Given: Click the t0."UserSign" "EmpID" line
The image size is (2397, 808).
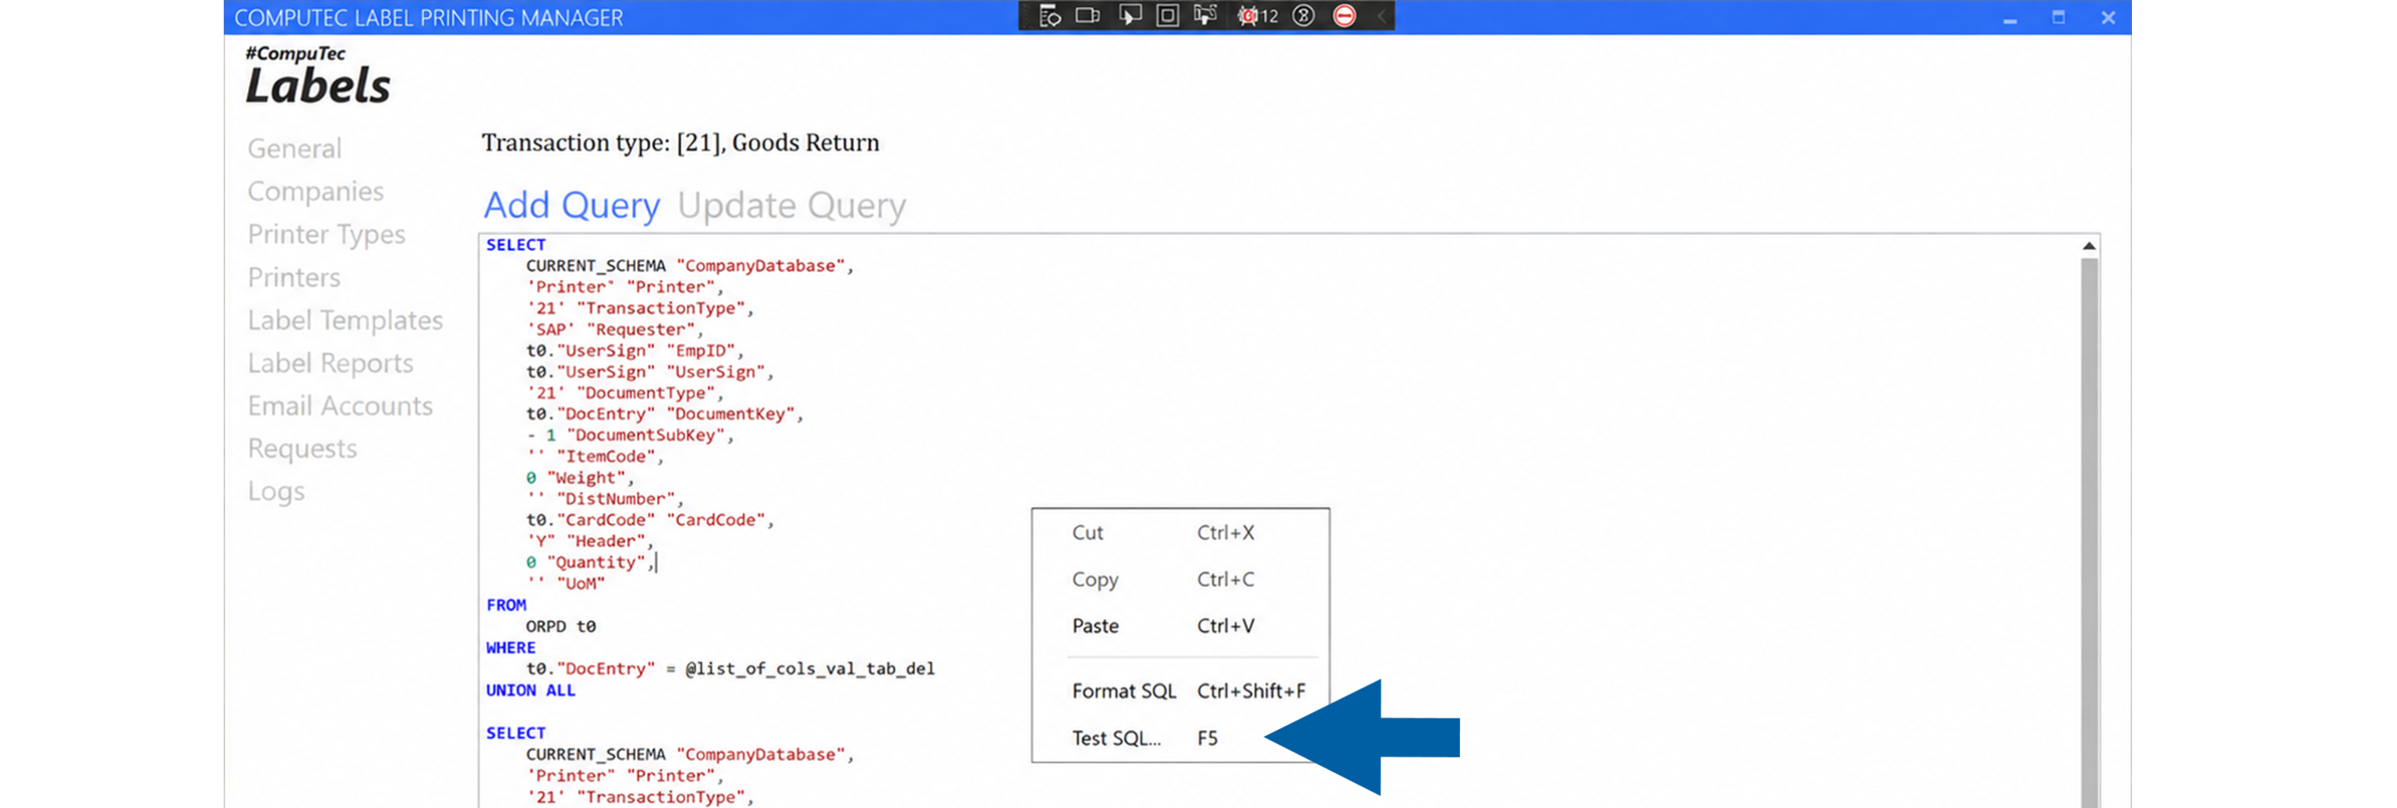Looking at the screenshot, I should 635,351.
